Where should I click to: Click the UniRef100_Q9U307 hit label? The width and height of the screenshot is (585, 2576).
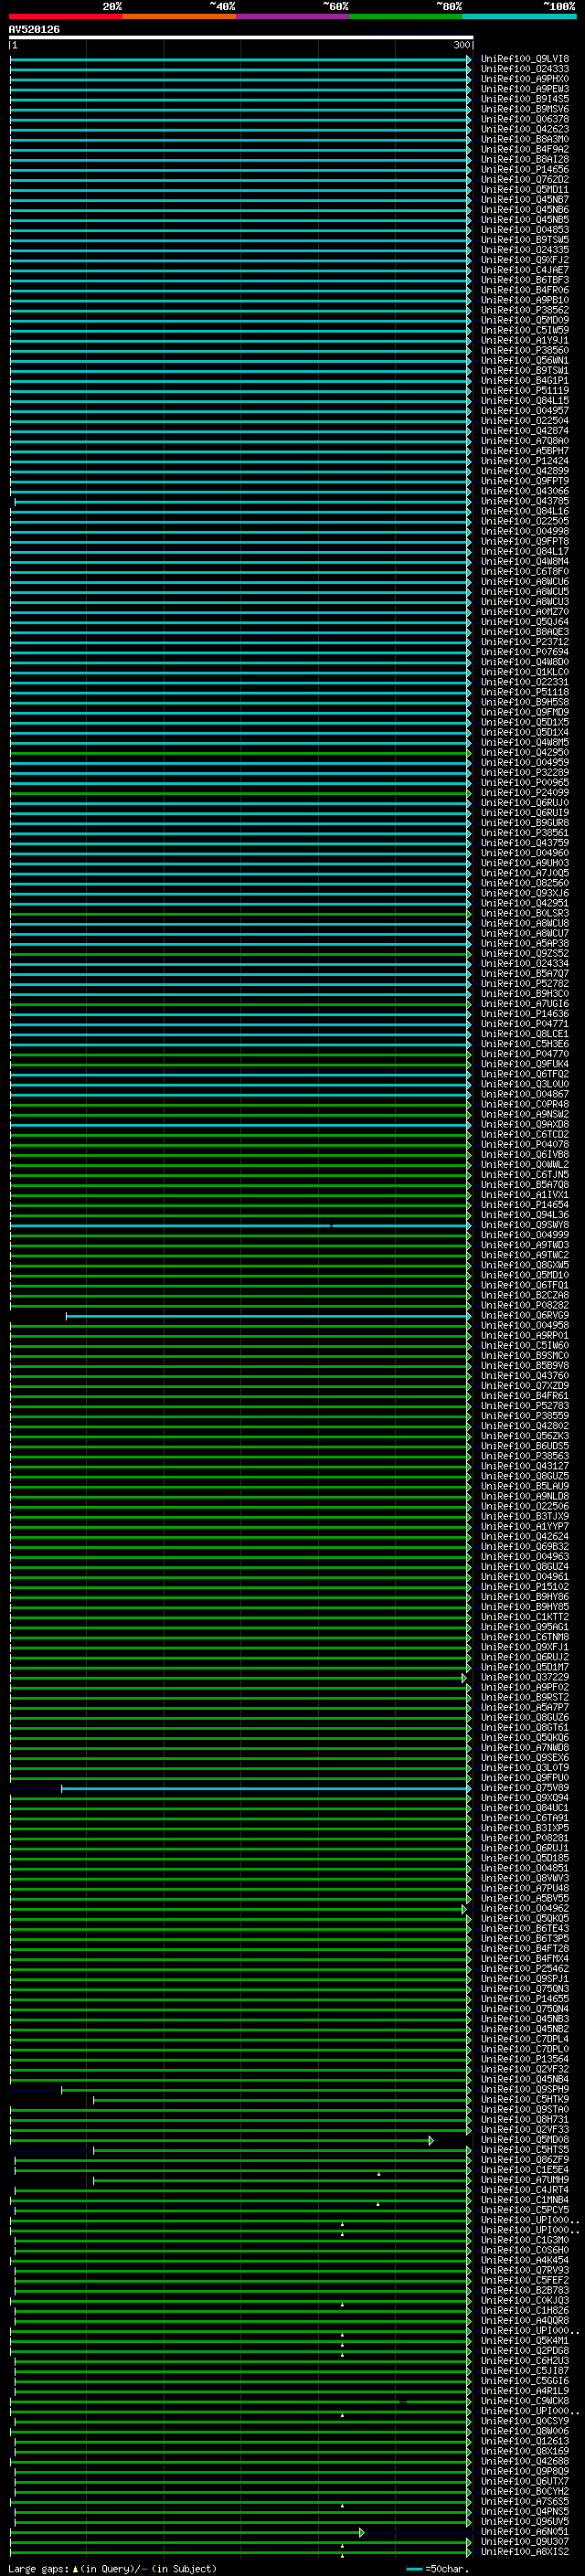point(524,2543)
